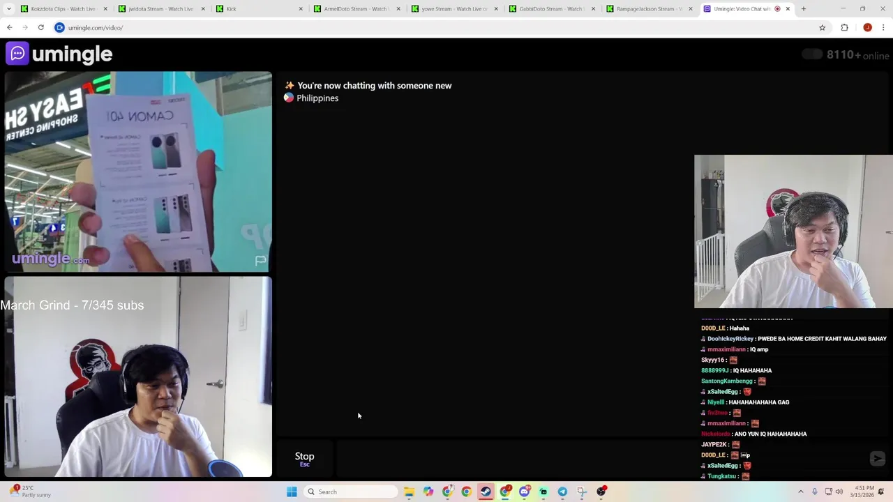Click the stranger's video feed
The width and height of the screenshot is (893, 502).
tap(138, 172)
